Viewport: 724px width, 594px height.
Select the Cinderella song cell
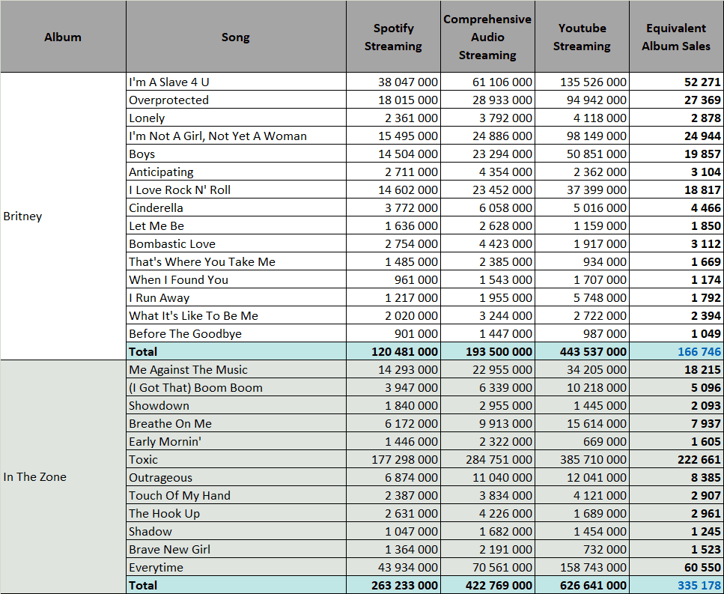click(x=236, y=207)
